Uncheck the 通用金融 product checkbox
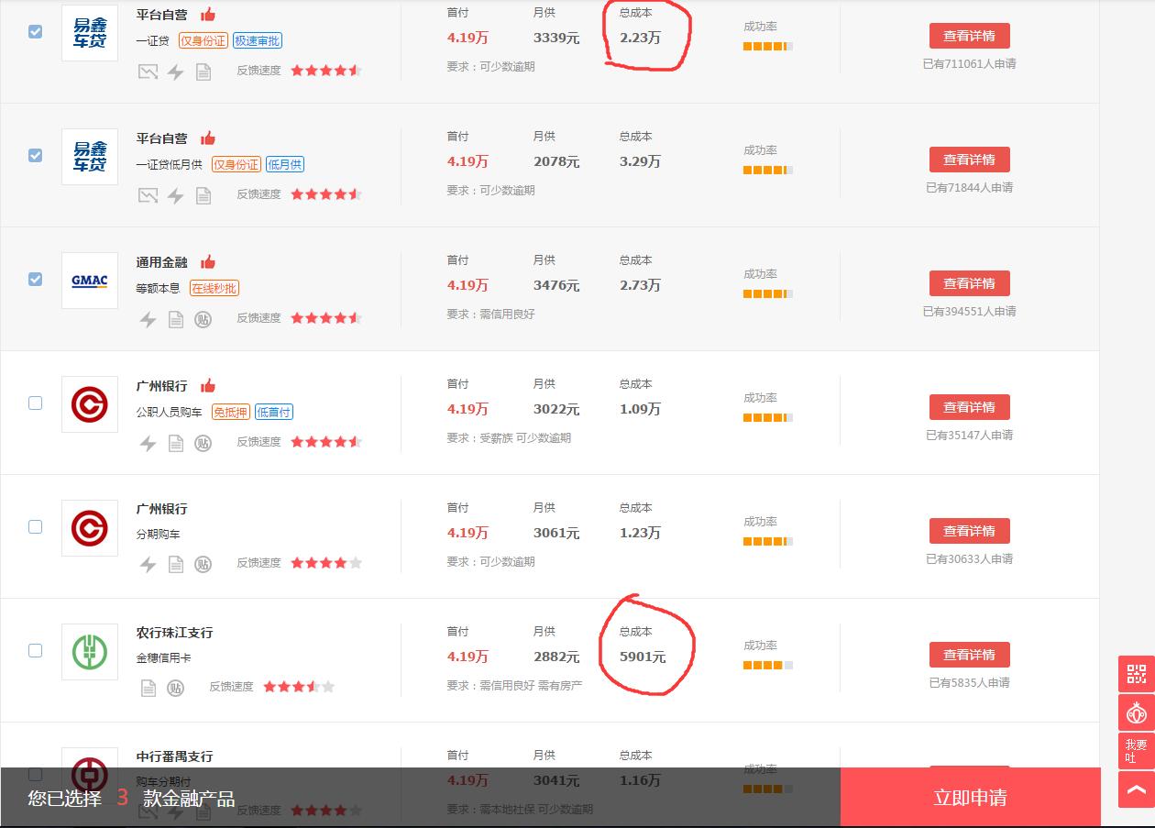The image size is (1155, 828). (x=35, y=279)
